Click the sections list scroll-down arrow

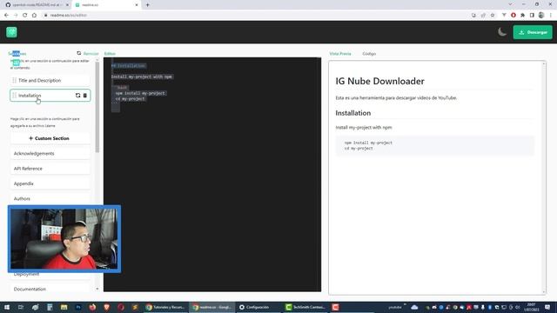[97, 289]
